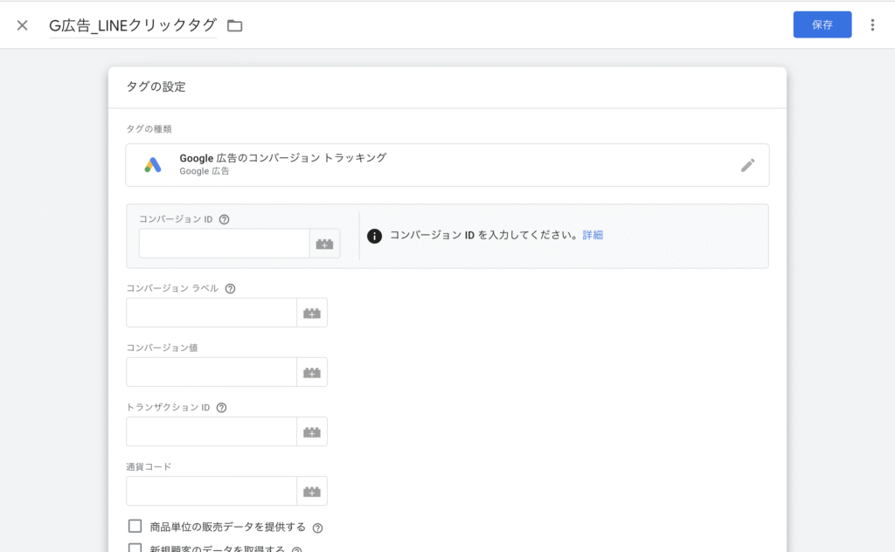Enable 商品単位の販売データを提供する checkbox

click(x=135, y=526)
